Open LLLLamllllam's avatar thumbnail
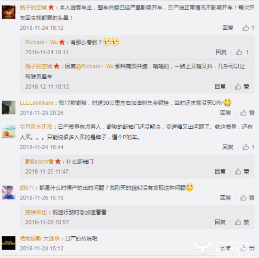The image size is (259, 258). click(x=8, y=108)
